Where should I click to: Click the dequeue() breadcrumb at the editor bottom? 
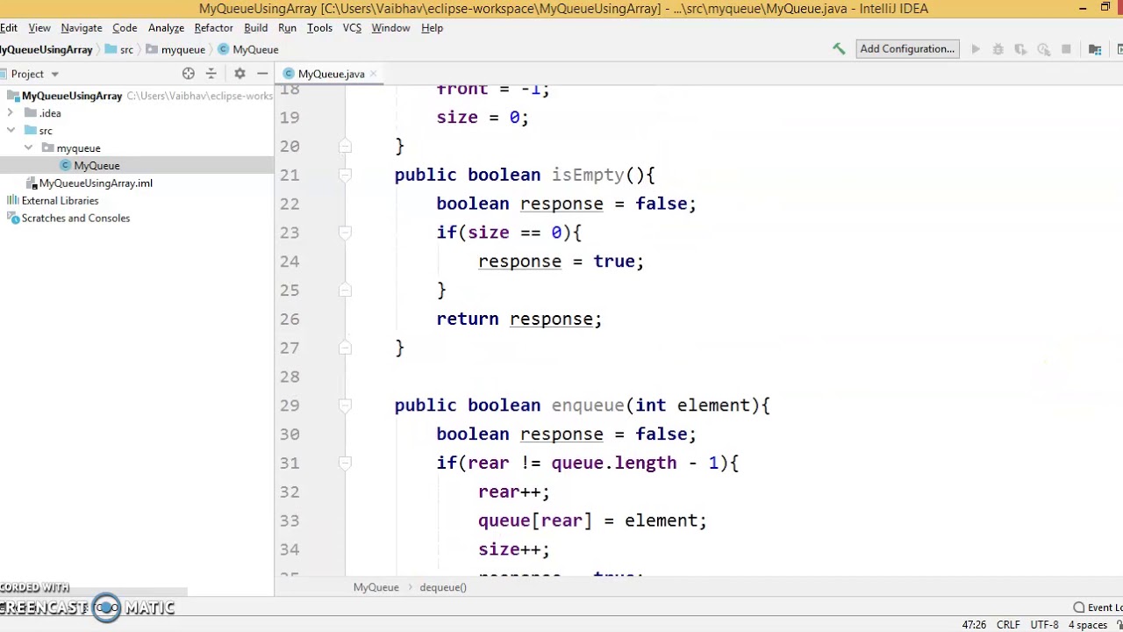[443, 587]
